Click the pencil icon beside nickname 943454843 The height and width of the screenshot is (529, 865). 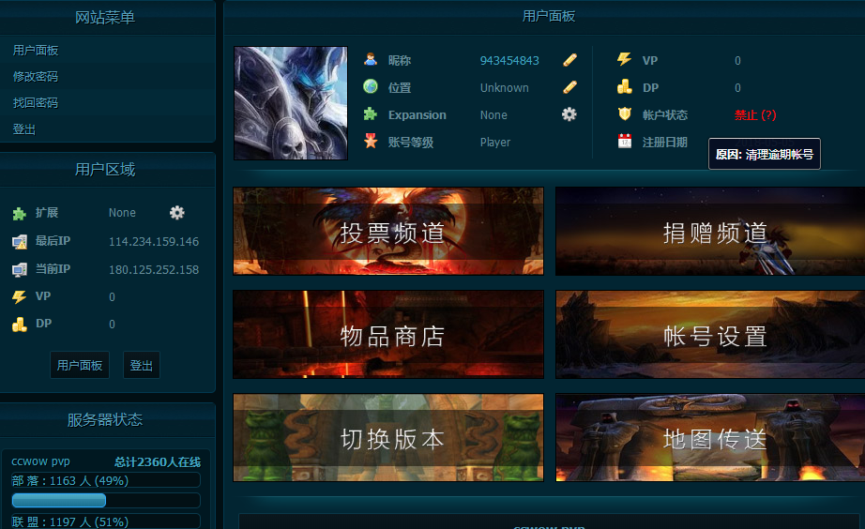[x=569, y=60]
